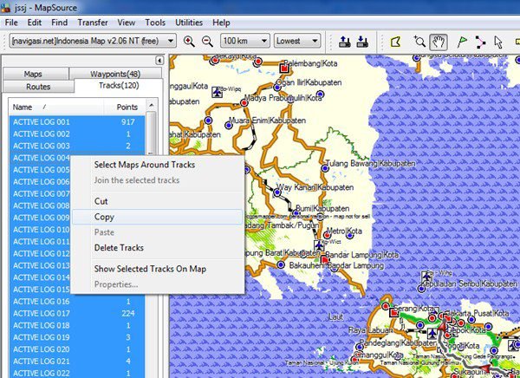This screenshot has width=520, height=378.
Task: Choose the Waypoint flag tool
Action: [461, 41]
